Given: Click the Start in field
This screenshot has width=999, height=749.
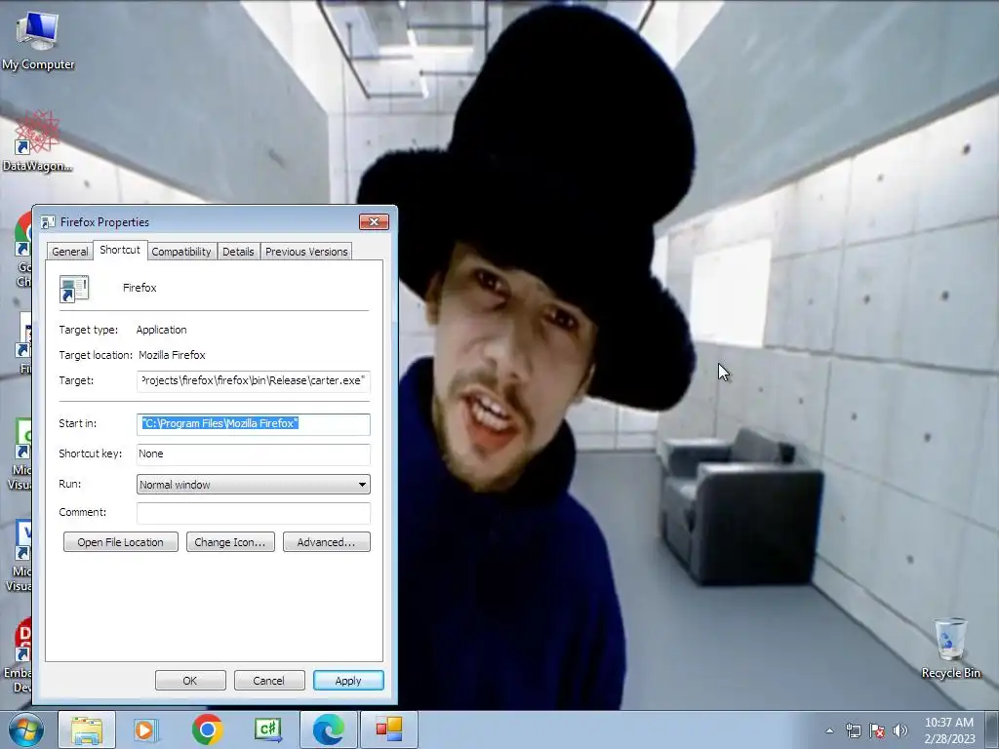Looking at the screenshot, I should click(254, 424).
